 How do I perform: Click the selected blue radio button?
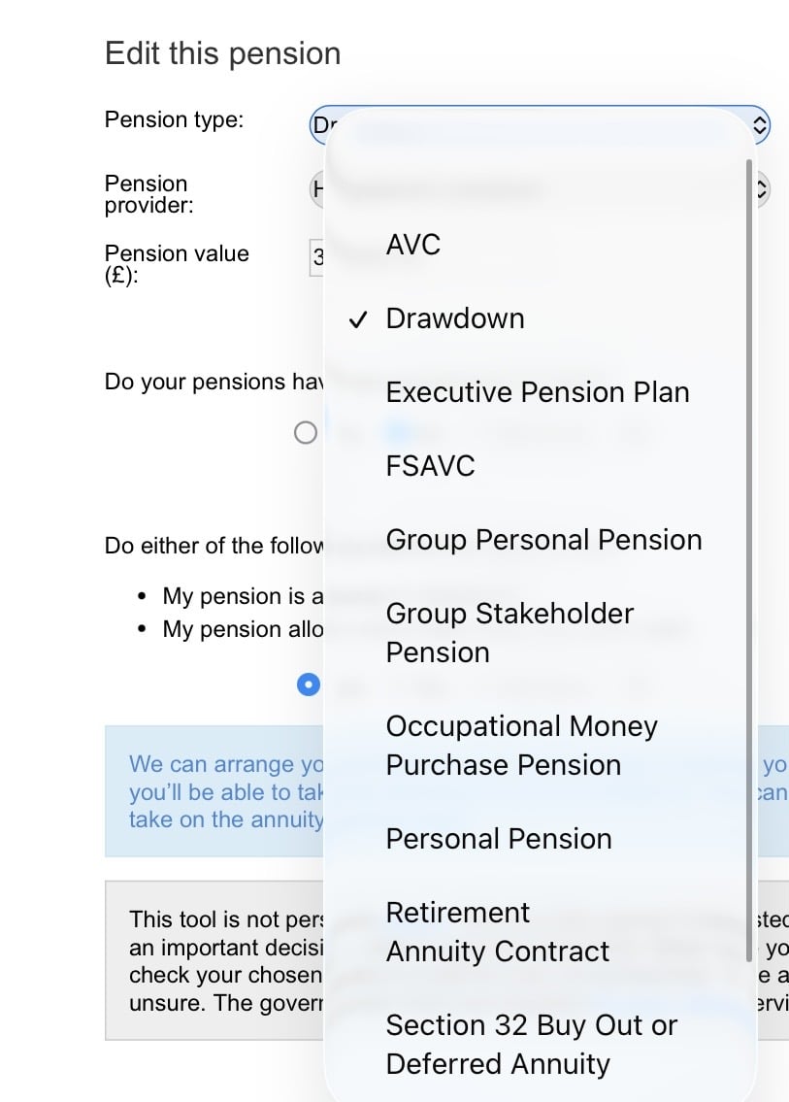(308, 685)
